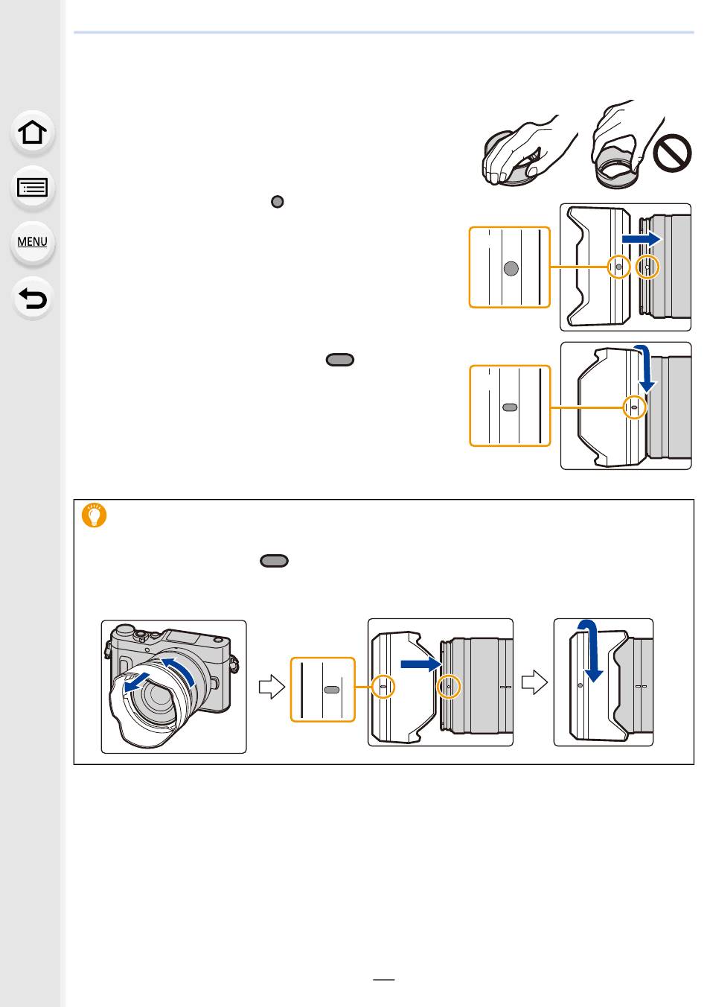Click the oval gray mark symbol in step text

[x=339, y=360]
